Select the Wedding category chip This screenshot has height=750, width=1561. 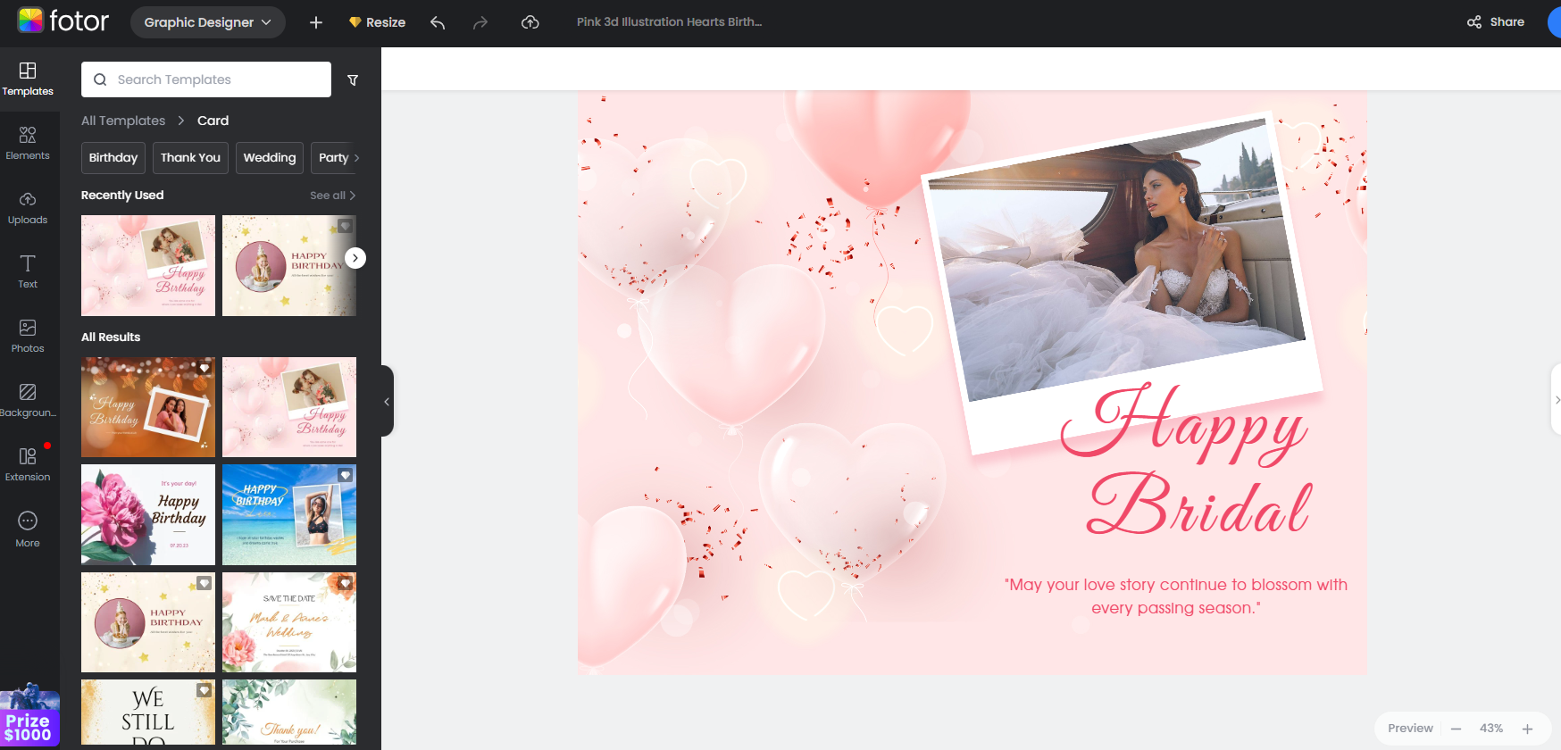270,158
